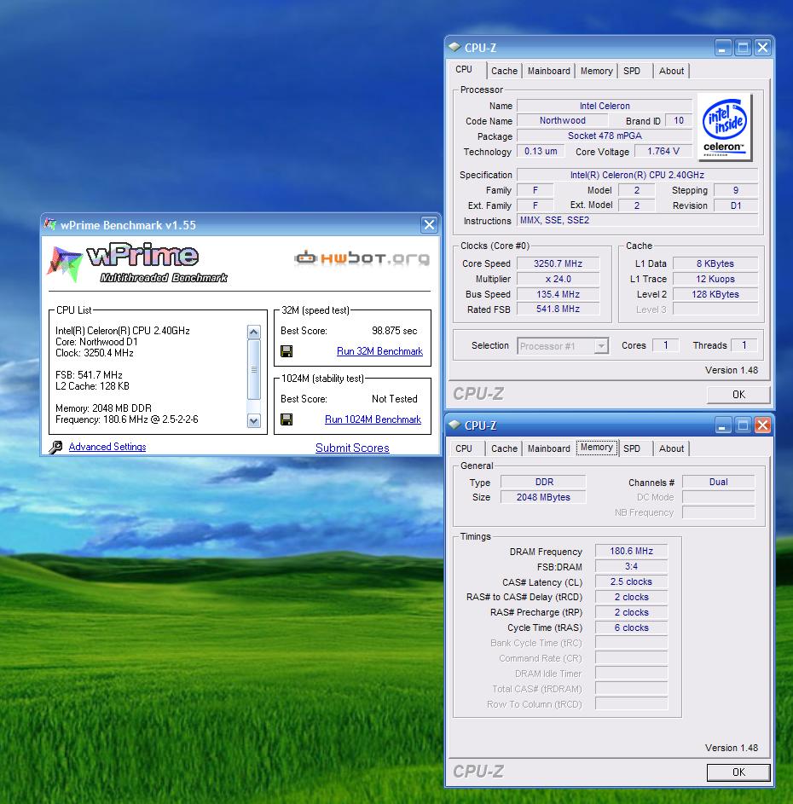
Task: Select Memory tab in top CPU-Z window
Action: [597, 71]
